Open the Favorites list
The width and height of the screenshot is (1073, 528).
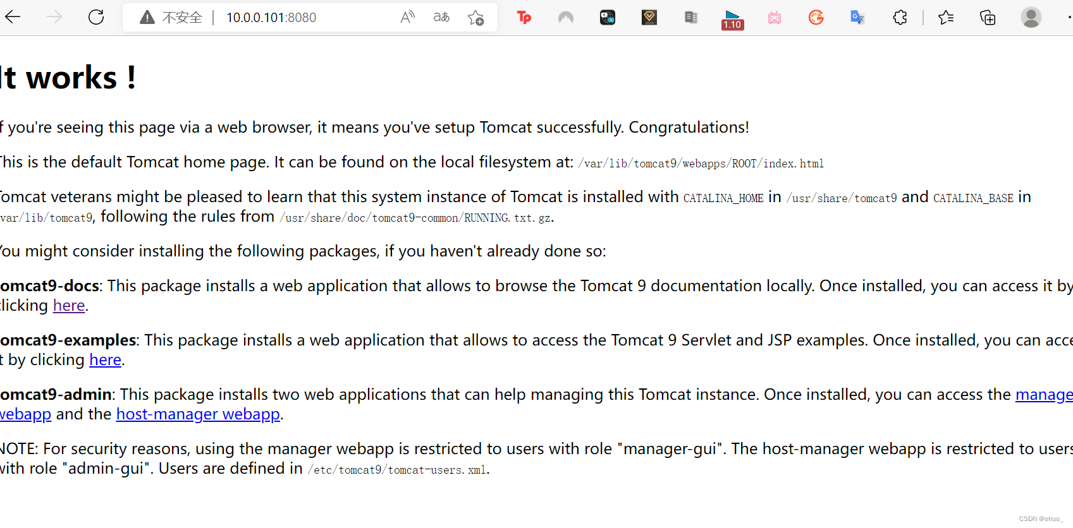[x=946, y=17]
